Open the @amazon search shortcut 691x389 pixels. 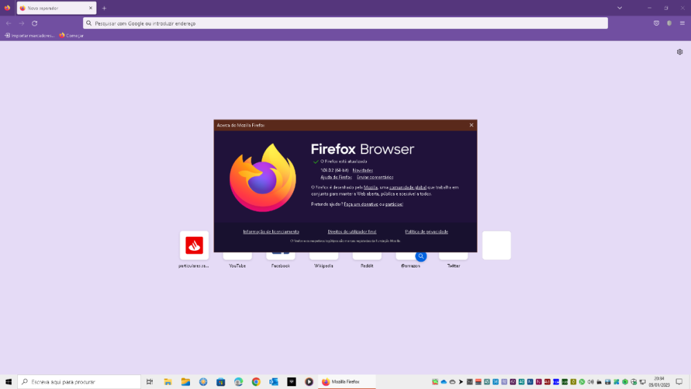[410, 260]
